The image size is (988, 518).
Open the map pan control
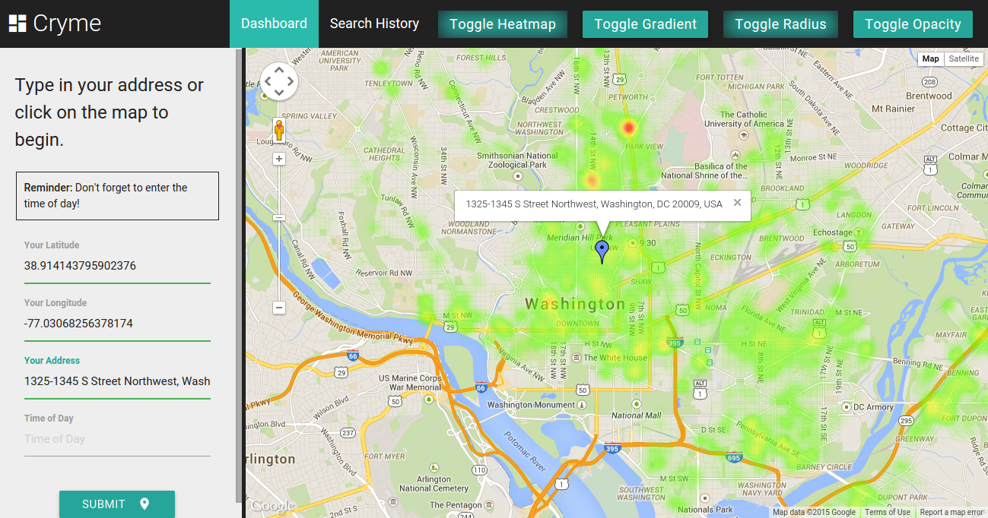click(279, 81)
